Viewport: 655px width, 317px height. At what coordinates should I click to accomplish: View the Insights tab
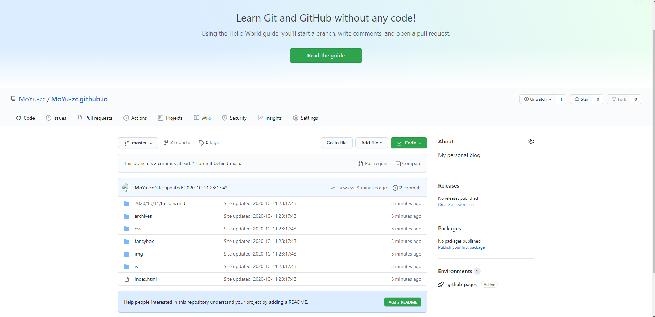point(270,118)
